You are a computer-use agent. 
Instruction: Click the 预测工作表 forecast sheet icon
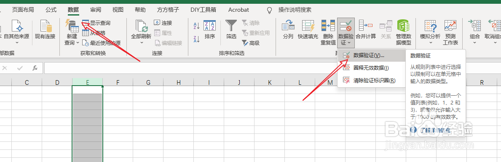click(450, 26)
